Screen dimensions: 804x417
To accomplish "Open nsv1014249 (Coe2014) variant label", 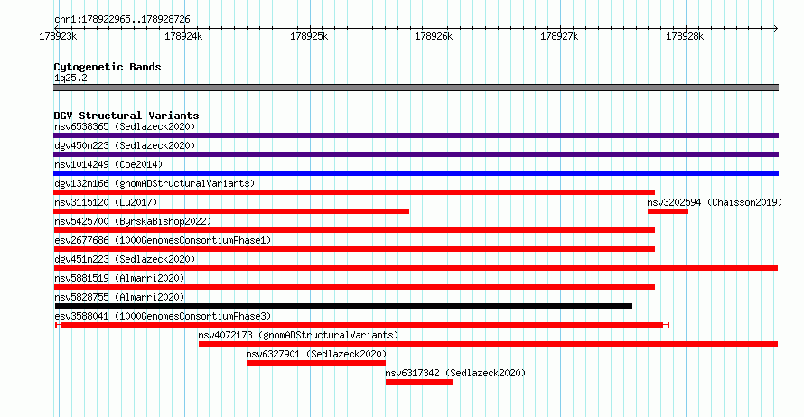I will pyautogui.click(x=108, y=164).
